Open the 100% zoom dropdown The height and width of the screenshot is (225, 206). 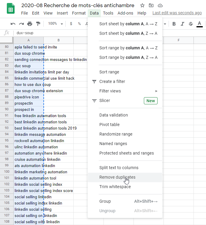click(56, 24)
